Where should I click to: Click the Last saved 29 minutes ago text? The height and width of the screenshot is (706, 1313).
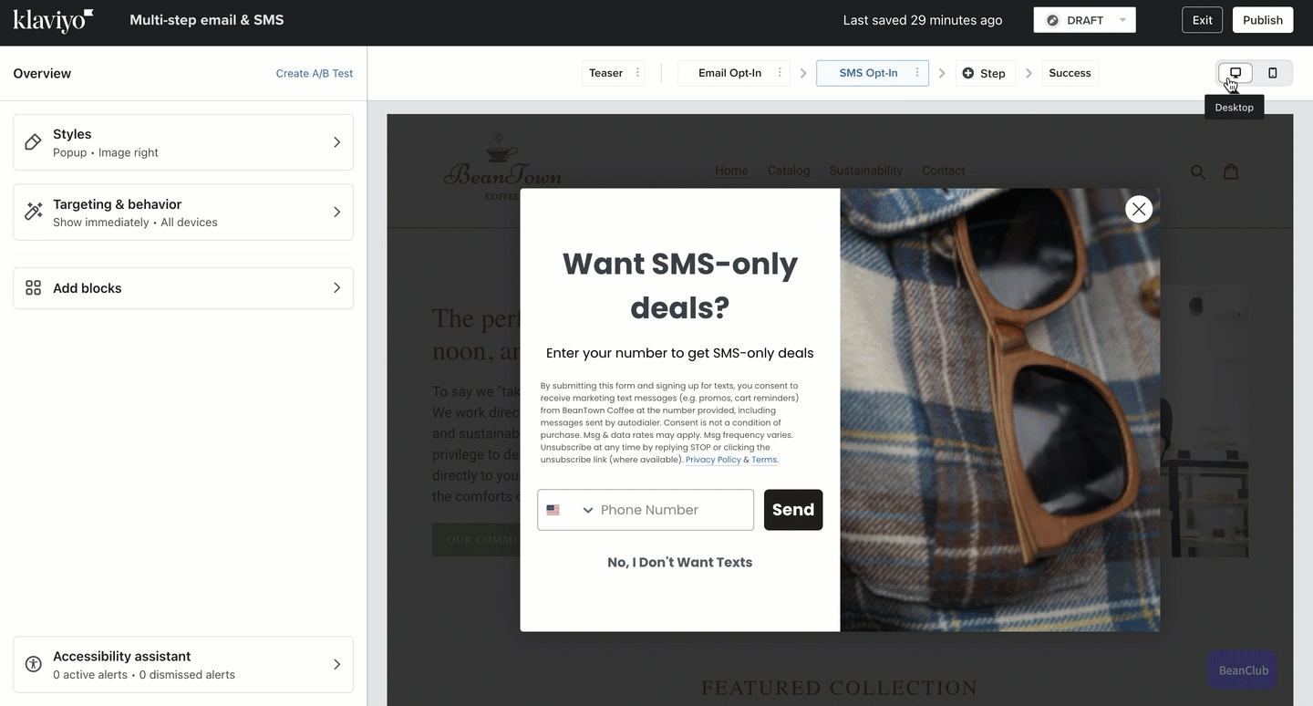click(923, 20)
